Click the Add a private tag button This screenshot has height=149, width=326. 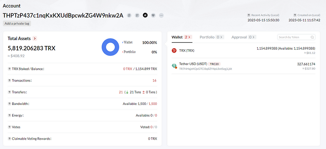pos(17,24)
